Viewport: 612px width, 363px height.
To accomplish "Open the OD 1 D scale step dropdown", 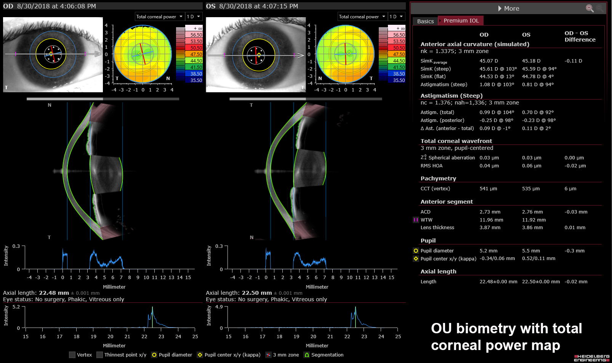I will coord(194,17).
